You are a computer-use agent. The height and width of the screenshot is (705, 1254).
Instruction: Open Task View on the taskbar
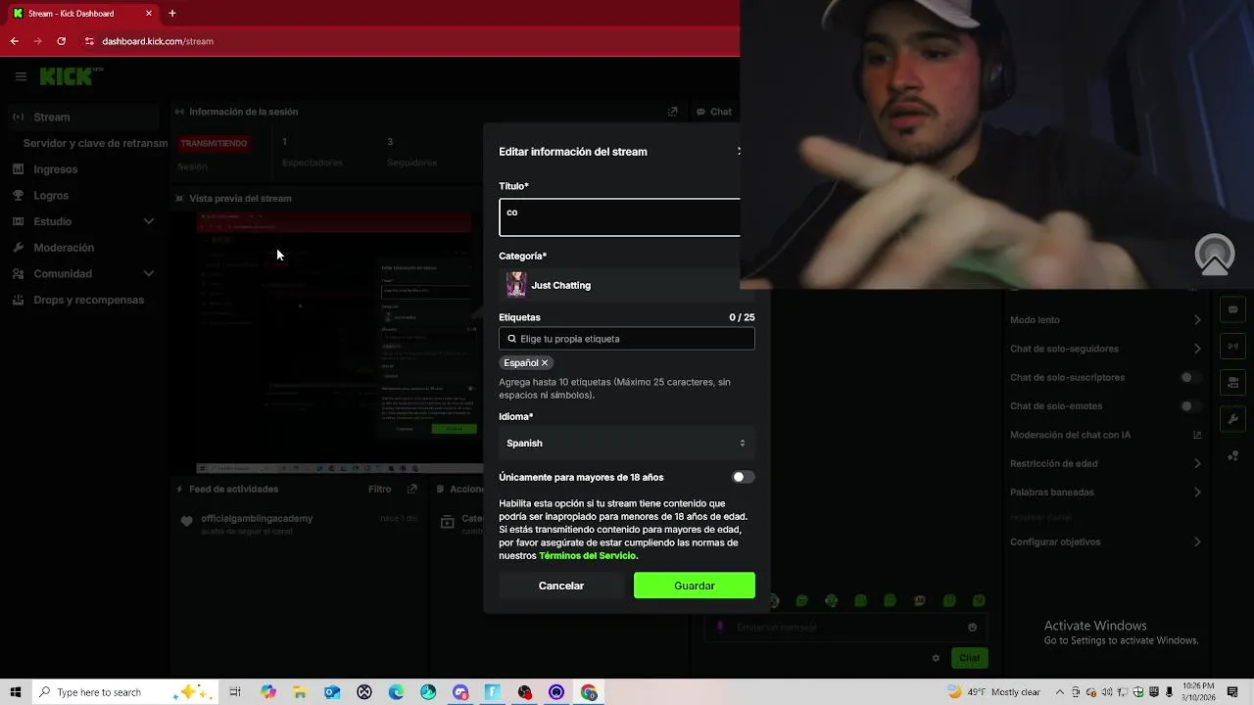click(x=235, y=692)
